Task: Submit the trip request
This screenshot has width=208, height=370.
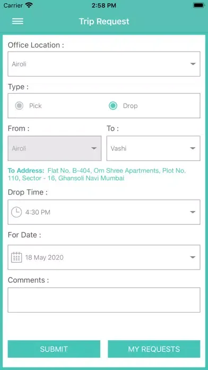Action: click(x=54, y=349)
